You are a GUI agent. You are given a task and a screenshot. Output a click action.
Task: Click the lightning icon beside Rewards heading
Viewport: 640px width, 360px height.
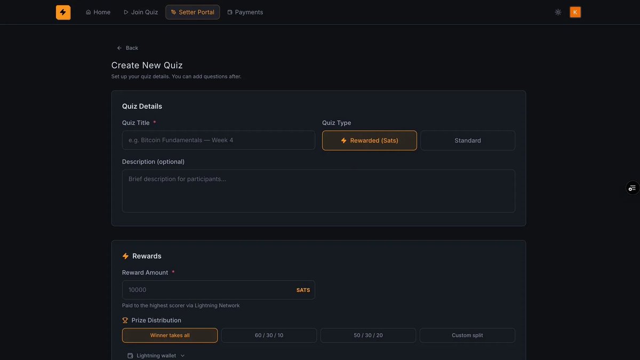pyautogui.click(x=126, y=256)
